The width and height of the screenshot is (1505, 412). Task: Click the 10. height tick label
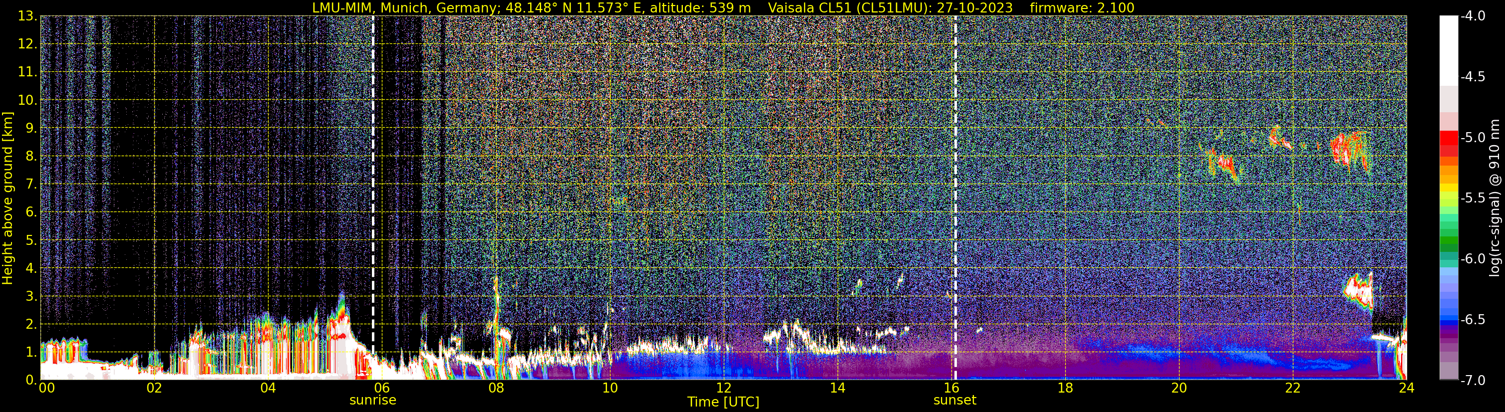27,100
